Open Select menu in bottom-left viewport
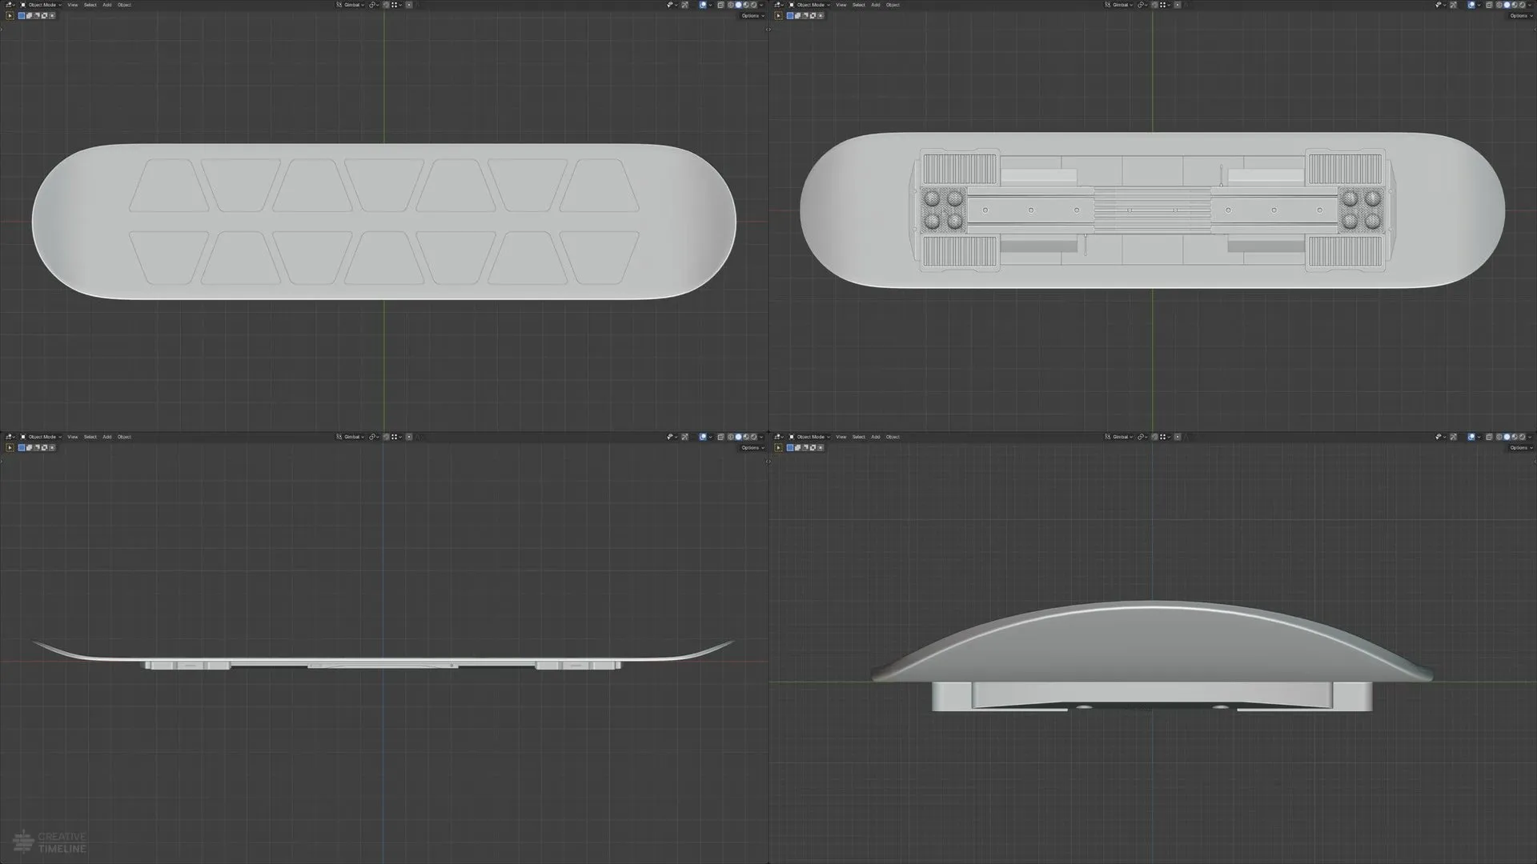This screenshot has height=864, width=1537. [90, 437]
